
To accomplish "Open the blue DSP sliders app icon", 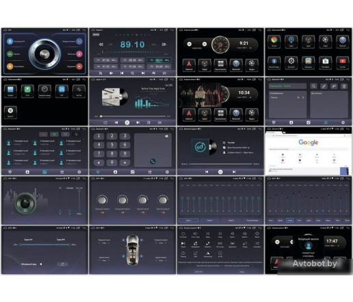I will [62, 91].
